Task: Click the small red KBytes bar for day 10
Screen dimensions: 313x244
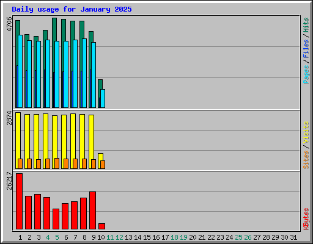Action: [x=101, y=226]
